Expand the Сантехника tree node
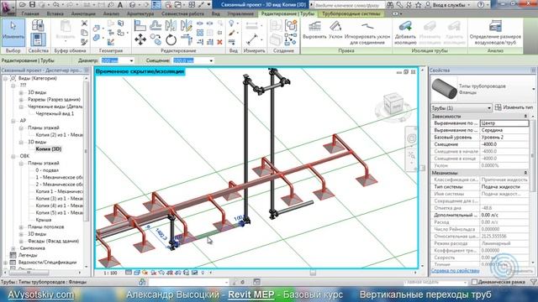 (x=13, y=248)
